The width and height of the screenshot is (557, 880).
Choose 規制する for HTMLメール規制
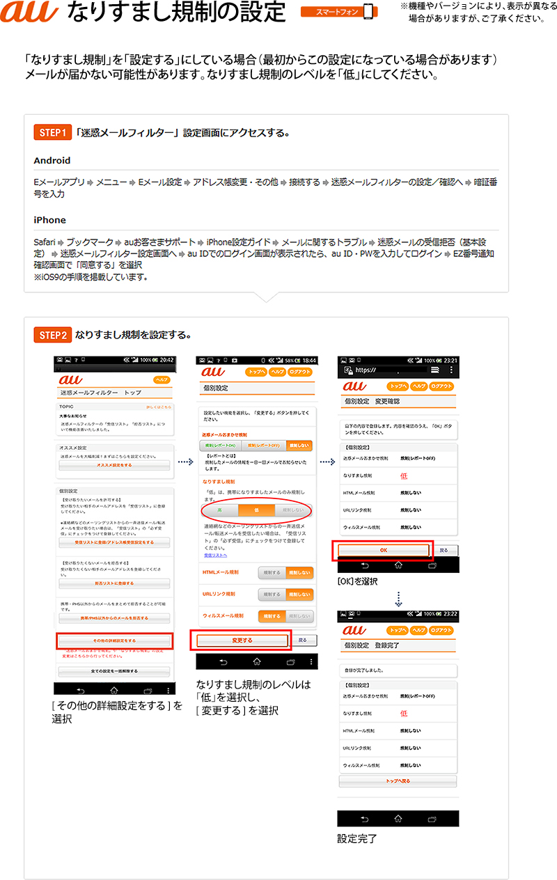(x=272, y=572)
